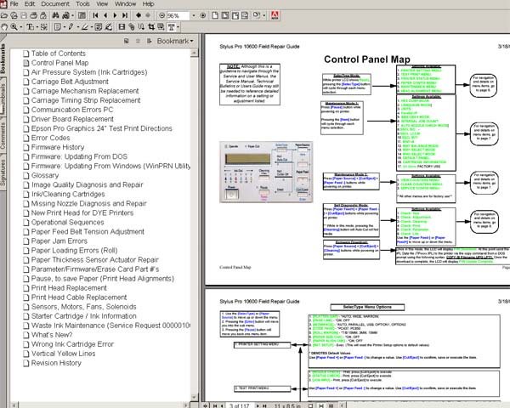Image resolution: width=510 pixels, height=408 pixels.
Task: Switch to Single Page layout in status bar
Action: pyautogui.click(x=311, y=405)
